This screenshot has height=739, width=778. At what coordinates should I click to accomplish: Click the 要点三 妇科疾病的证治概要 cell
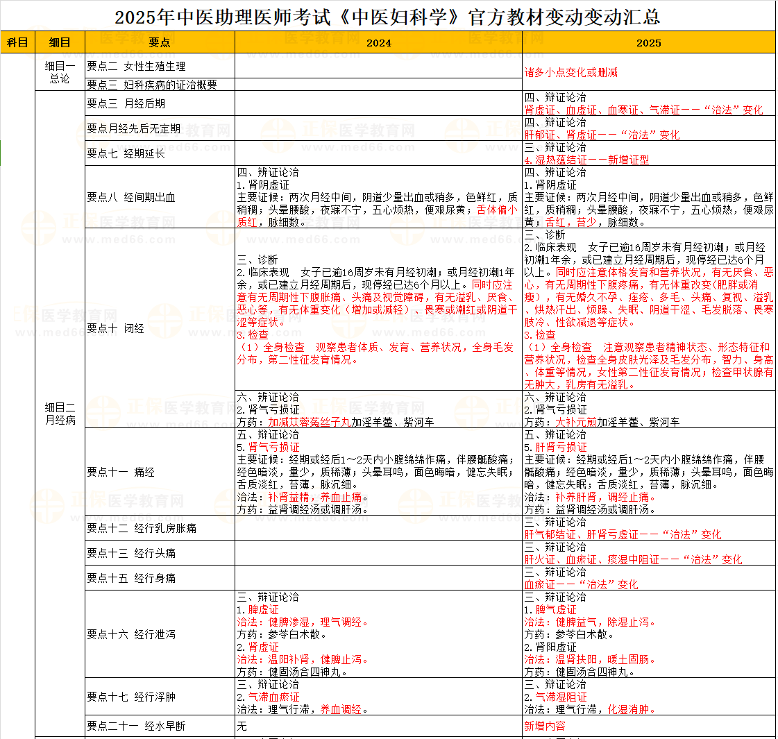pos(152,85)
